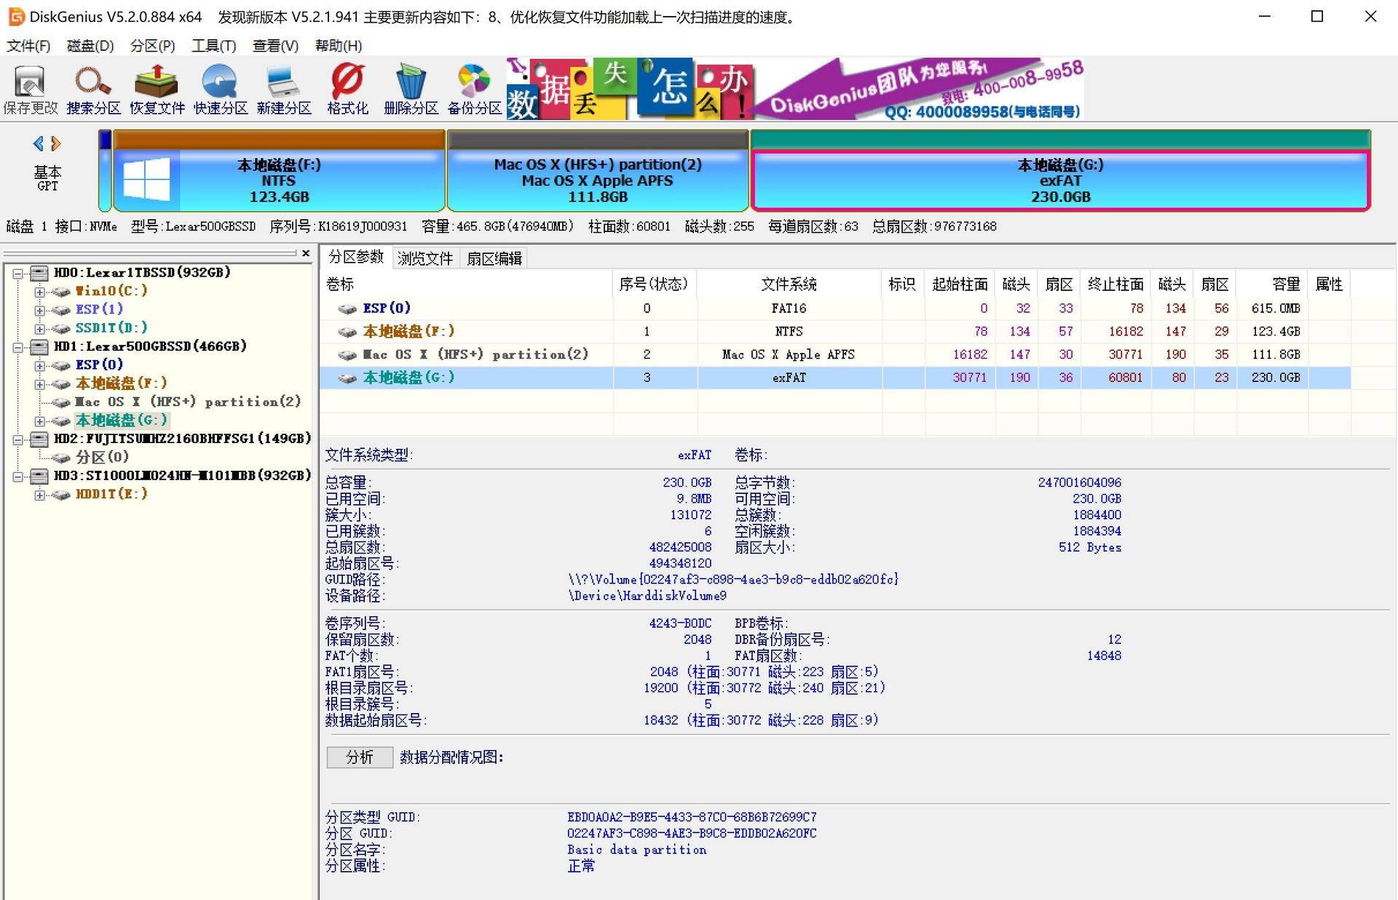Select the 格式化 format tool
Image resolution: width=1398 pixels, height=900 pixels.
[347, 87]
